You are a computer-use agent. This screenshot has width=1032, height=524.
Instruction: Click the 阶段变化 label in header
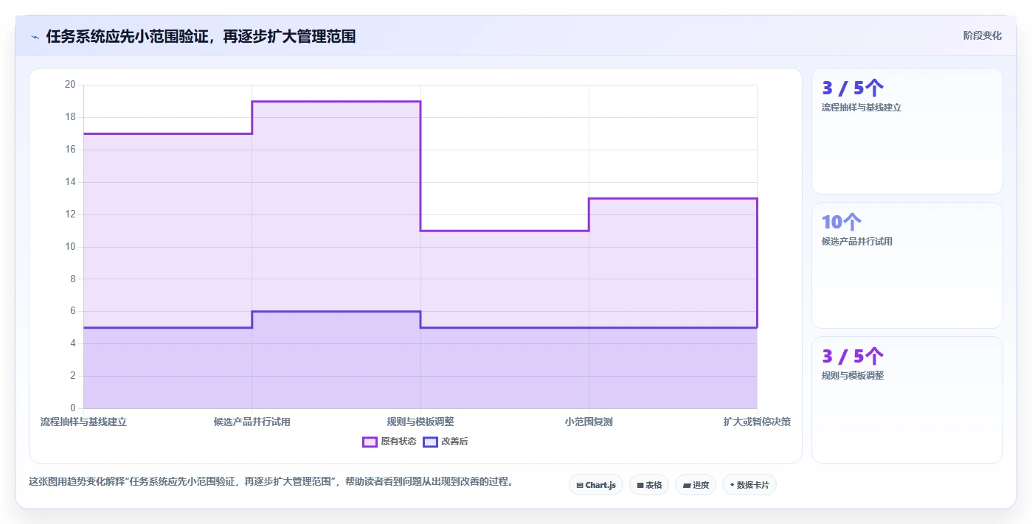click(983, 35)
